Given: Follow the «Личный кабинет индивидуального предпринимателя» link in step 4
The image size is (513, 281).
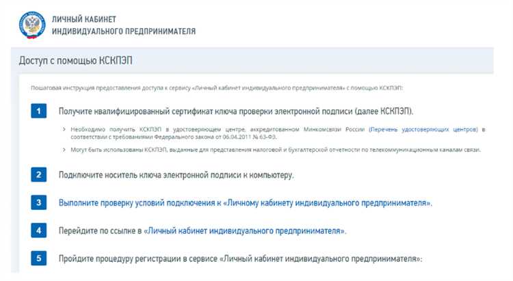Looking at the screenshot, I should (x=245, y=231).
